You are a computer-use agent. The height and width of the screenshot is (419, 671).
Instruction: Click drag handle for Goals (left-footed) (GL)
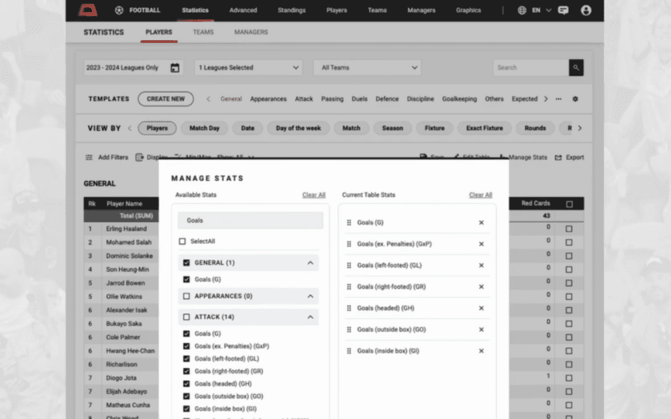coord(349,265)
